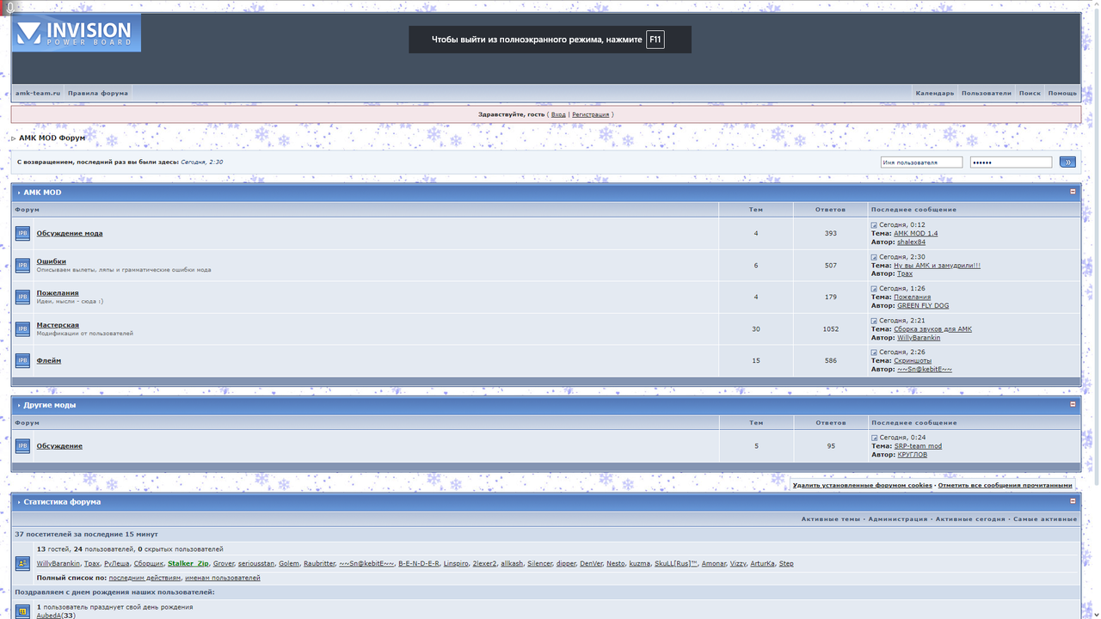Open topic Ну вы АМК и замудрили!!!
The width and height of the screenshot is (1101, 619).
click(937, 266)
